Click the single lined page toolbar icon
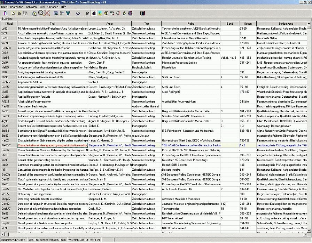Image resolution: width=312 pixels, height=243 pixels. click(x=88, y=13)
